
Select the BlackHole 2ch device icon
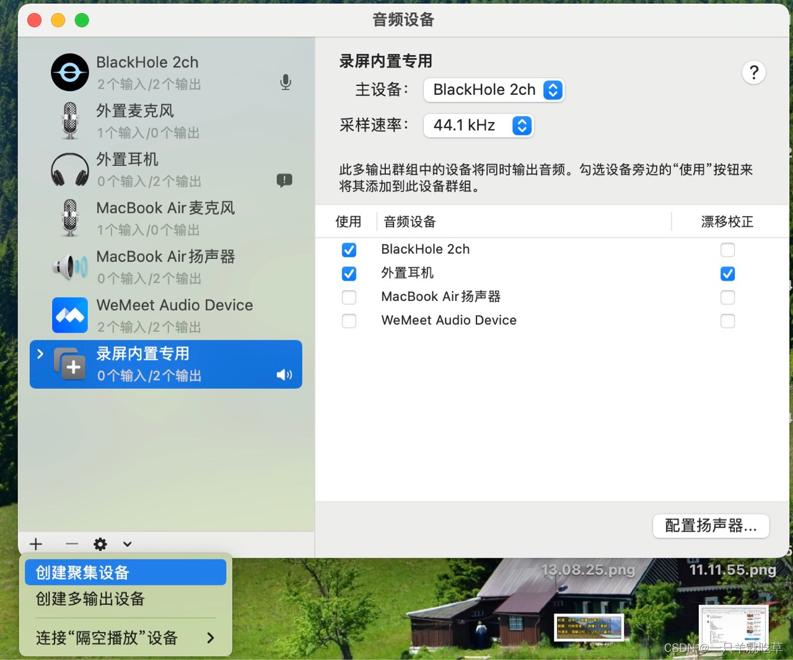pyautogui.click(x=70, y=72)
